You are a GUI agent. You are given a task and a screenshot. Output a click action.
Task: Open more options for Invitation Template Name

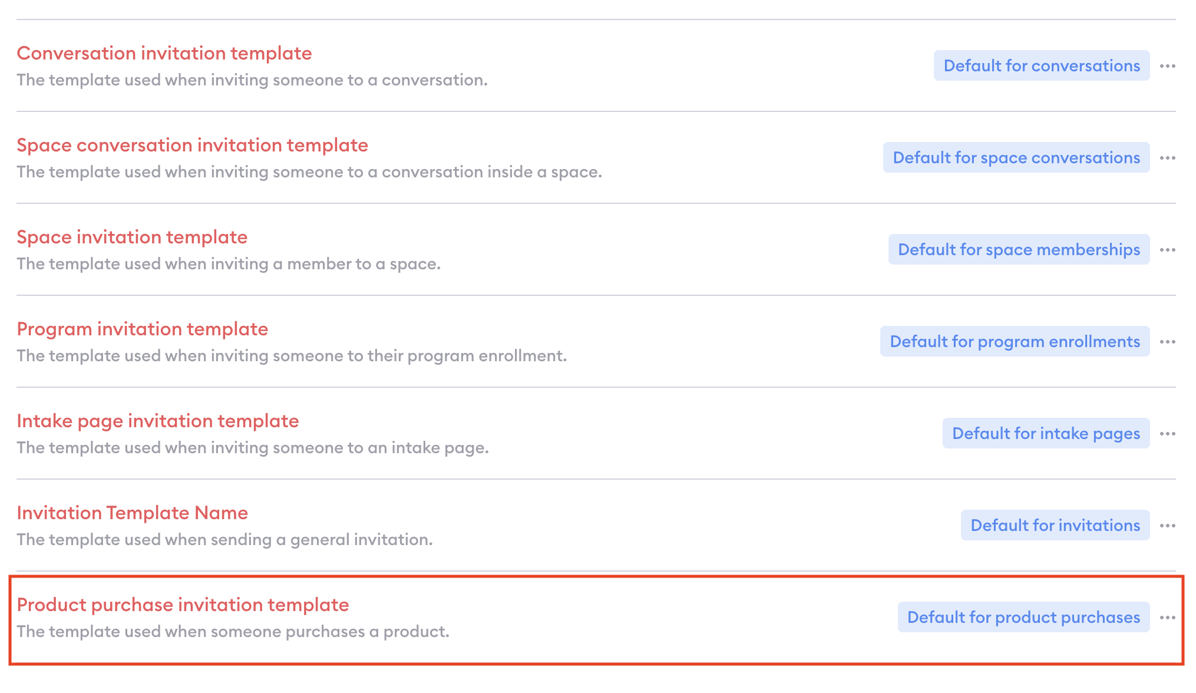[x=1167, y=526]
